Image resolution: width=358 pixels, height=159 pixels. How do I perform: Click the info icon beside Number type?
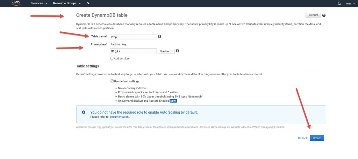pyautogui.click(x=177, y=51)
